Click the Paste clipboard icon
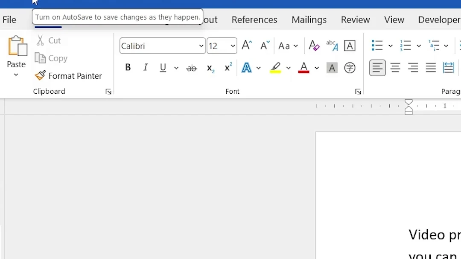The height and width of the screenshot is (259, 461). click(18, 46)
